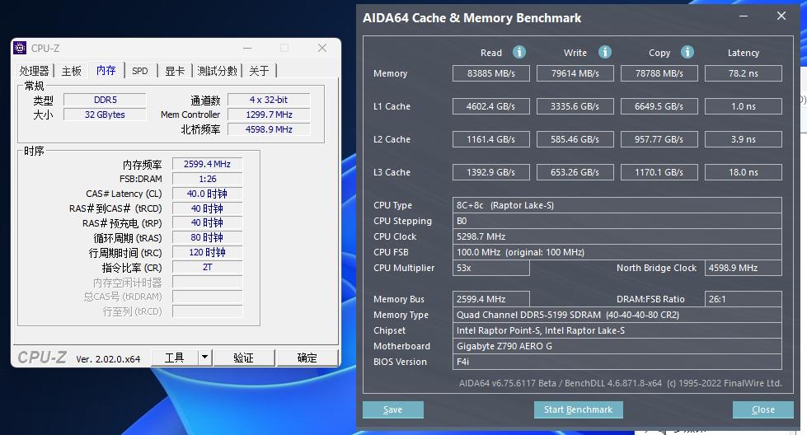Click 内存频率 2599.4 MHz field in CPU-Z
807x435 pixels.
pos(207,164)
